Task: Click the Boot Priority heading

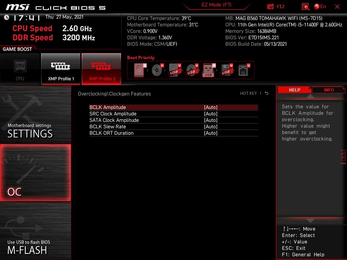Action: pyautogui.click(x=141, y=58)
